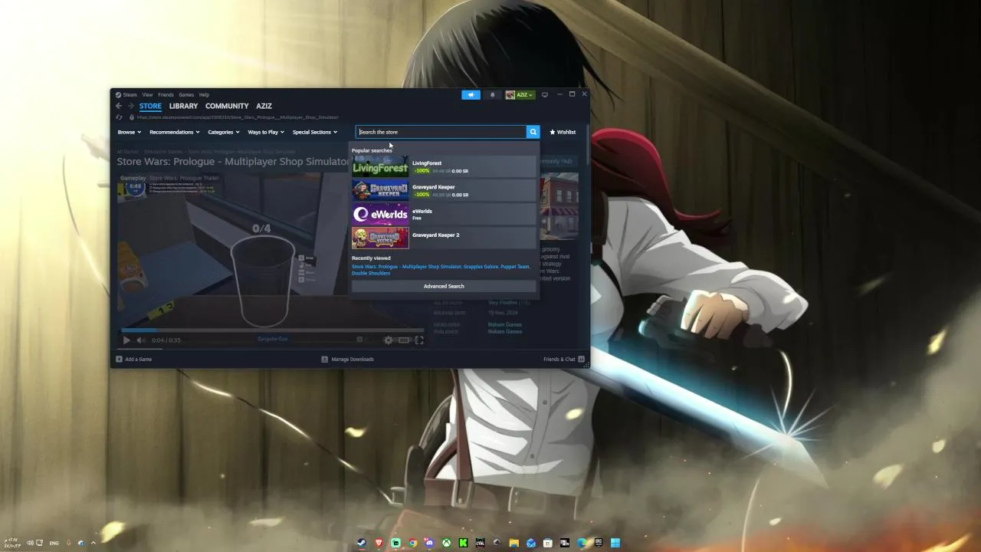Screen dimensions: 981x552
Task: Enter fullscreen on the trailer video
Action: click(419, 340)
